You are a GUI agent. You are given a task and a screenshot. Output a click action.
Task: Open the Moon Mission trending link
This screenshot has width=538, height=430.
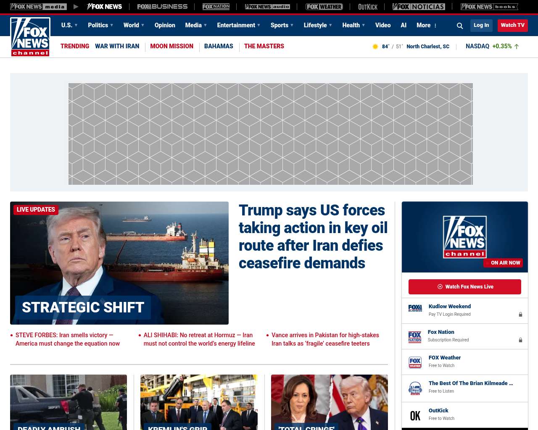(171, 46)
